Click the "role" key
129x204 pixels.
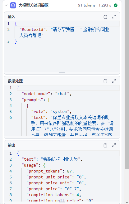[x=38, y=112]
